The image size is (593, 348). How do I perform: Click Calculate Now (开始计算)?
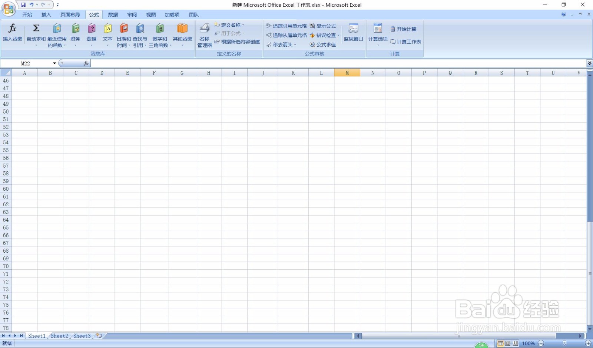pos(403,29)
